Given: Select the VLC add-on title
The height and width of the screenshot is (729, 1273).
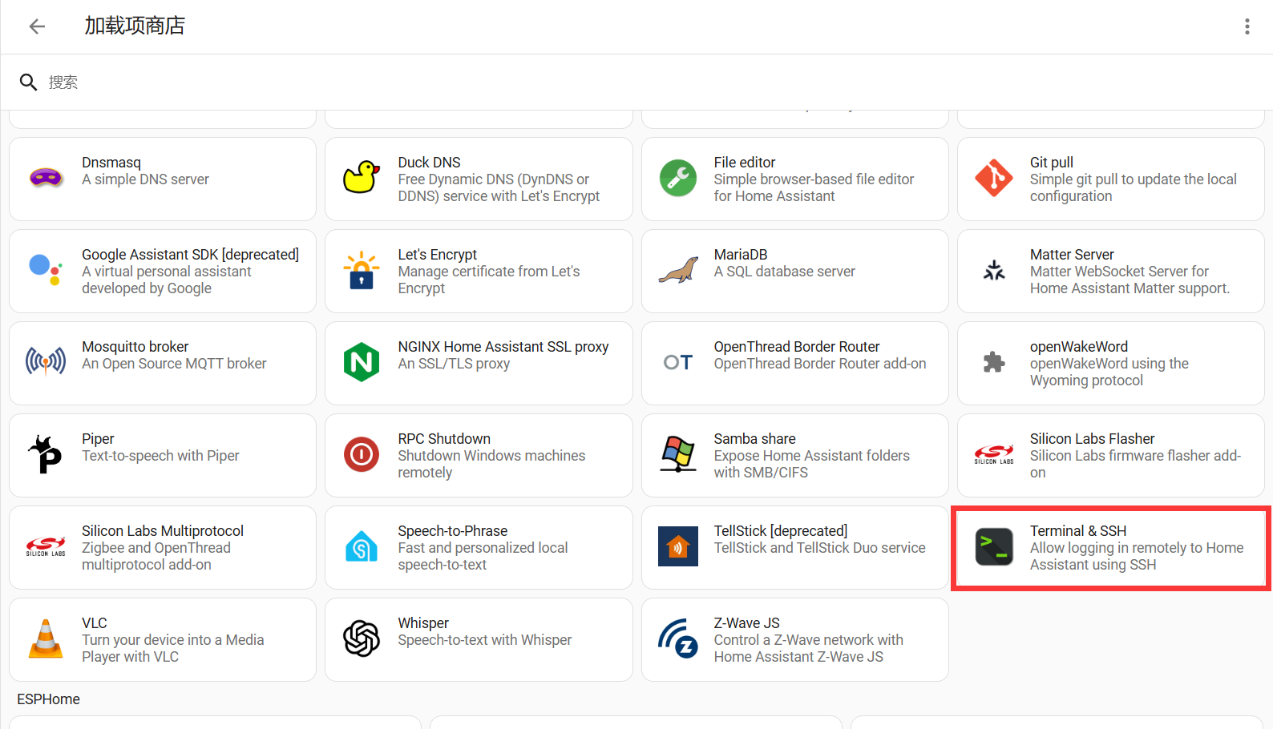Looking at the screenshot, I should pos(95,623).
